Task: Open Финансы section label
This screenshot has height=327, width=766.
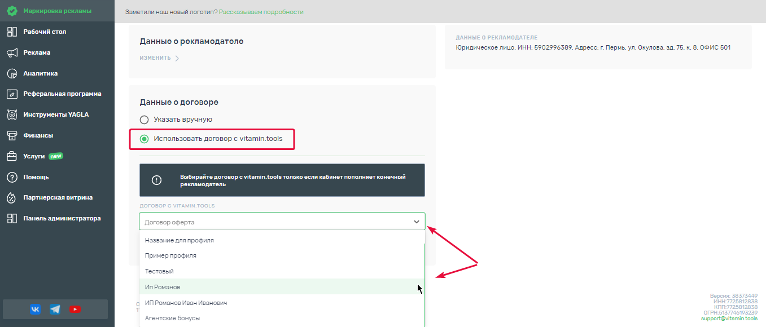Action: click(x=38, y=135)
